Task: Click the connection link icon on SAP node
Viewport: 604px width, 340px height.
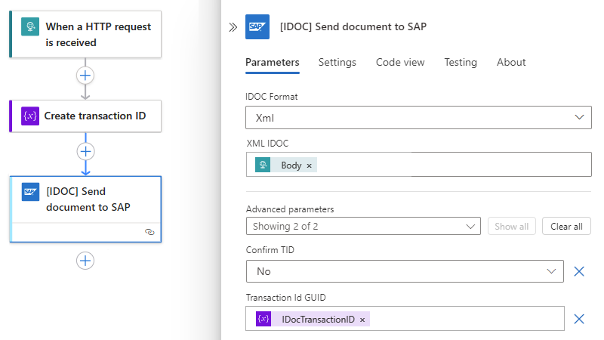Action: tap(149, 233)
